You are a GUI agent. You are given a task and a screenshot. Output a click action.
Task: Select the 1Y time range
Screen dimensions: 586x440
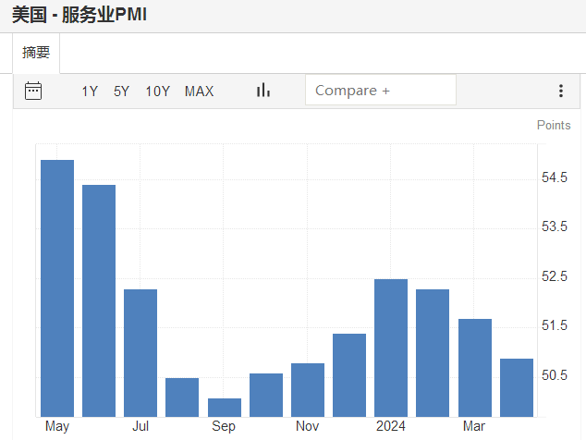(x=90, y=91)
